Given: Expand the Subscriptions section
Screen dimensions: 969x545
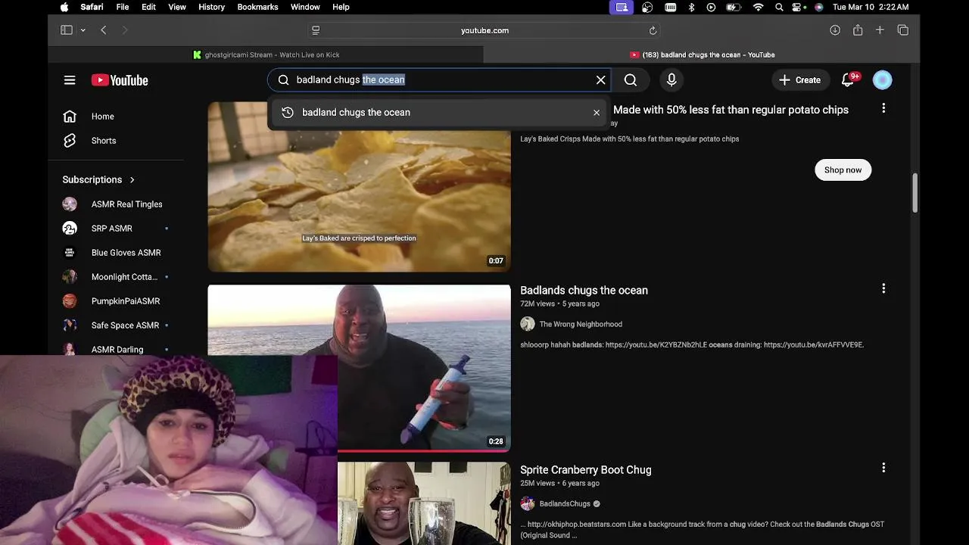Looking at the screenshot, I should coord(98,179).
